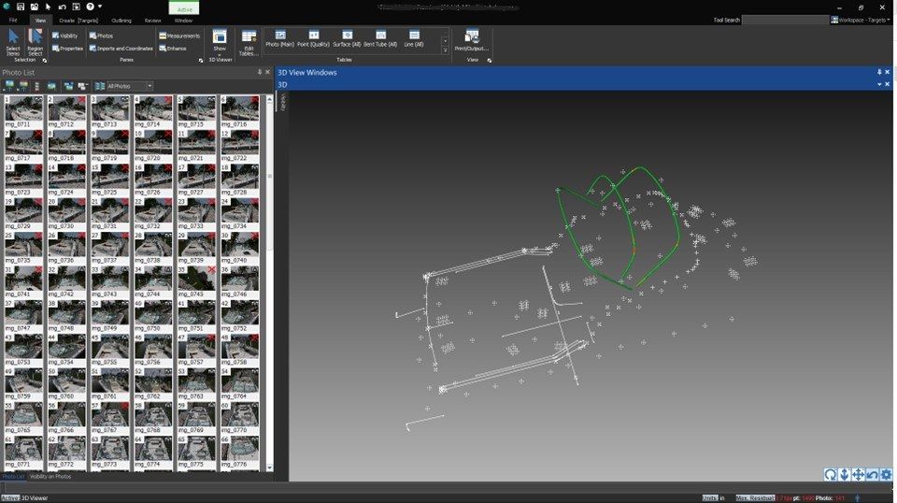Activate the Region Select tool
This screenshot has width=897, height=503.
(x=35, y=42)
